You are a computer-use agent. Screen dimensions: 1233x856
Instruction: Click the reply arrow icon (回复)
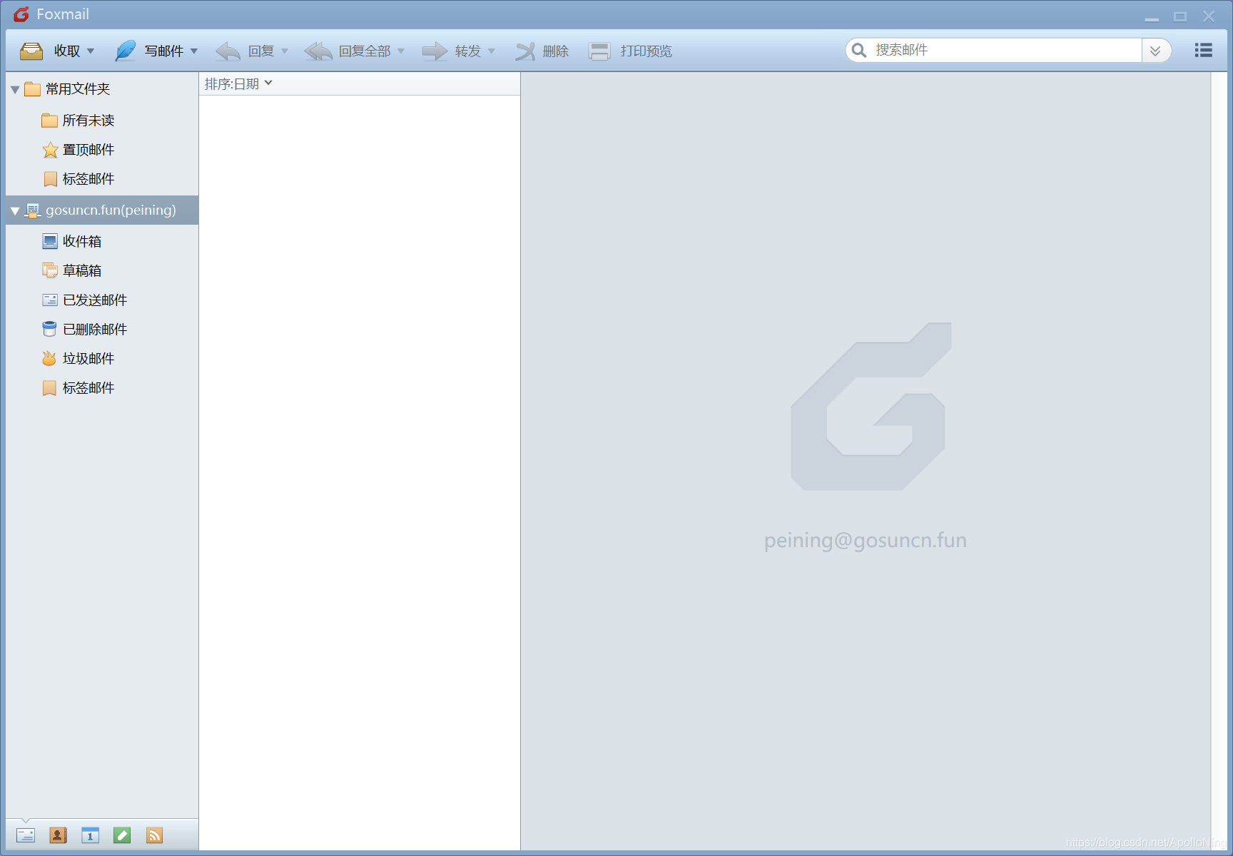coord(228,51)
